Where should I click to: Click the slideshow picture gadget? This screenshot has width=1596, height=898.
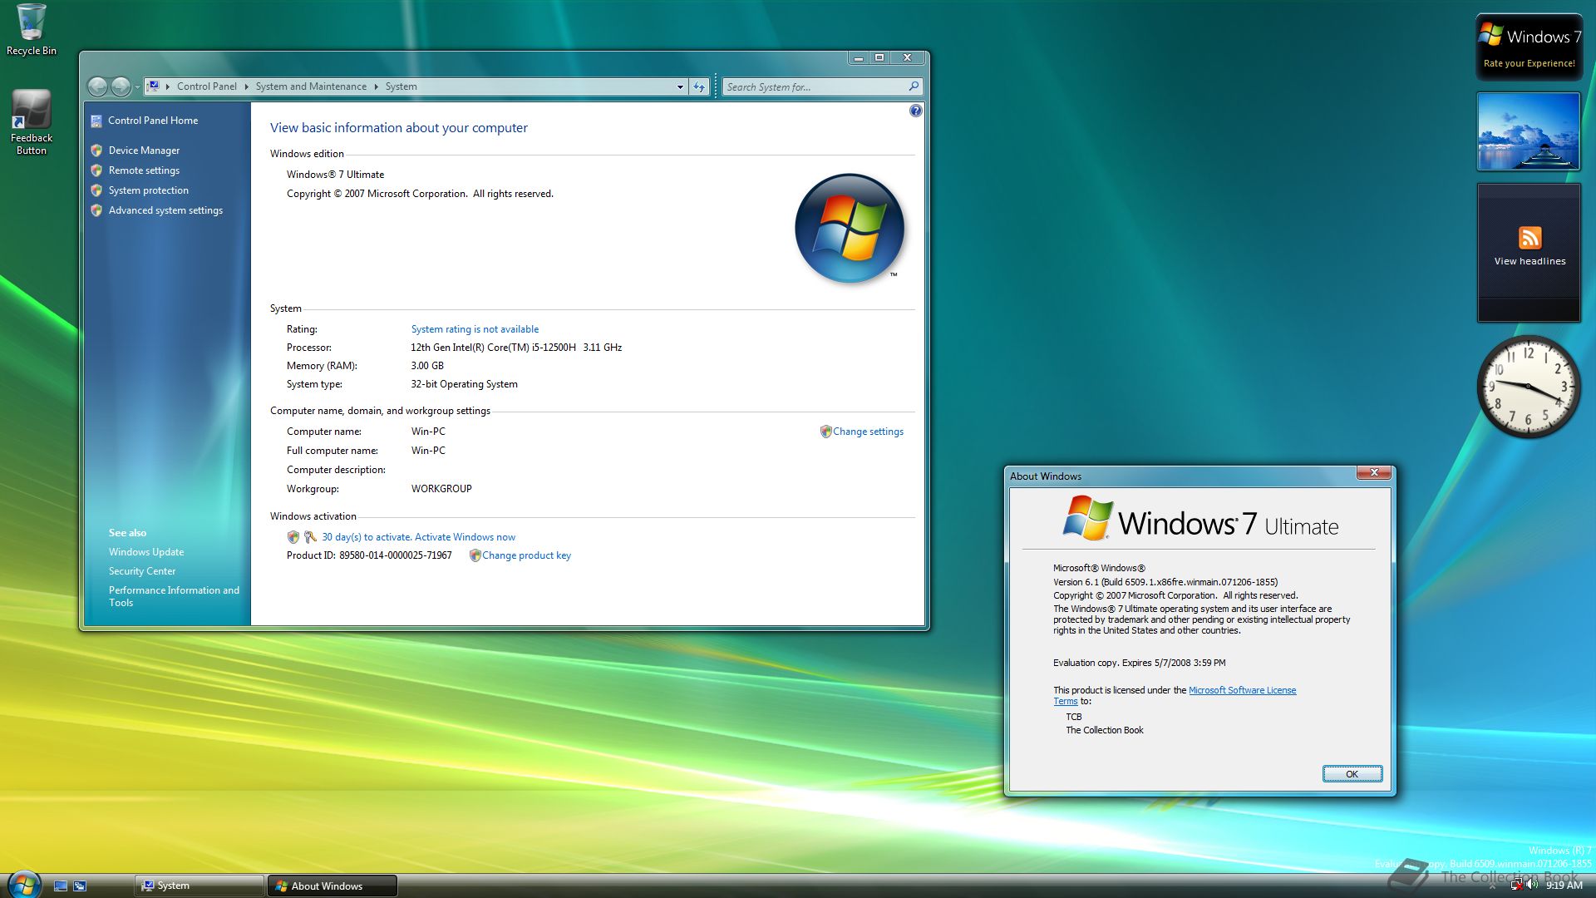pos(1529,131)
